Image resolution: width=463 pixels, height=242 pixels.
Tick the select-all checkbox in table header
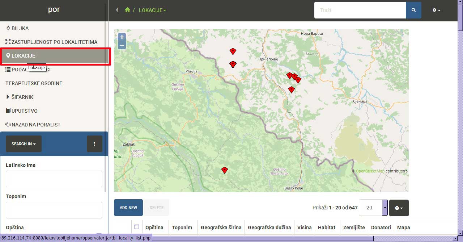pyautogui.click(x=137, y=227)
